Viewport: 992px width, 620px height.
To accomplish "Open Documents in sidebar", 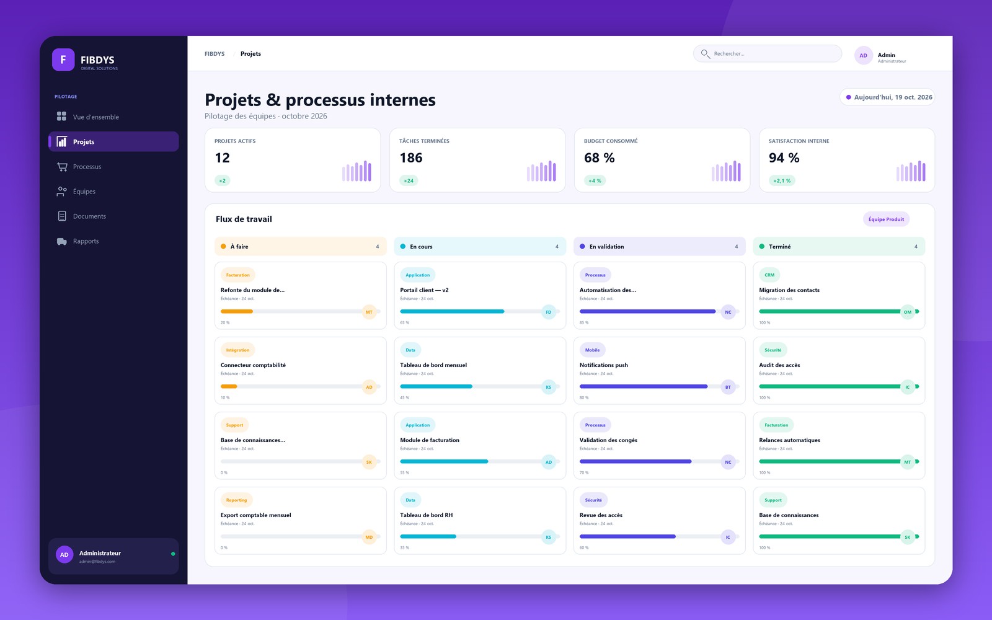I will point(113,216).
